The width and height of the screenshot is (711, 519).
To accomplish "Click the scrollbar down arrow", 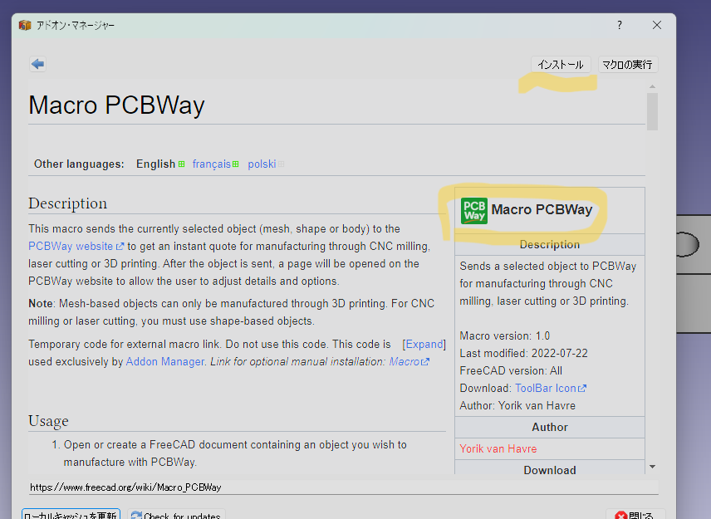I will (x=652, y=467).
